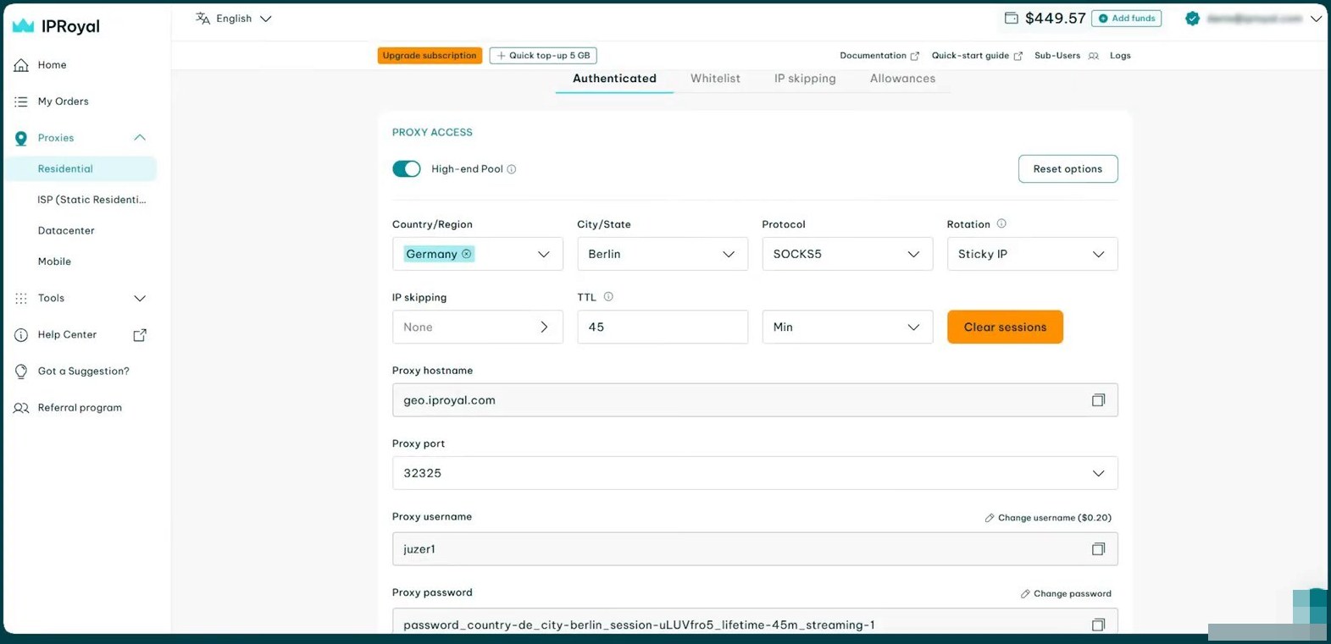Click the Change password pencil icon
Viewport: 1331px width, 644px height.
click(x=1025, y=594)
